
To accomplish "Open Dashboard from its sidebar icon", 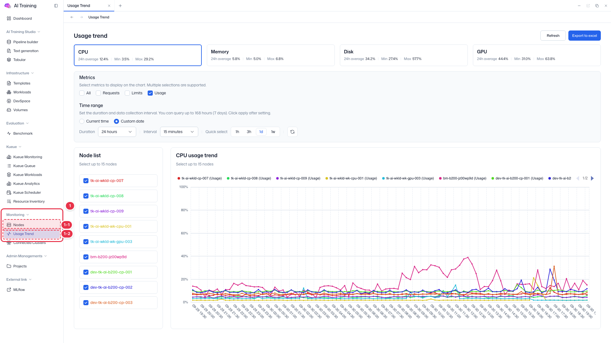I will pyautogui.click(x=9, y=18).
